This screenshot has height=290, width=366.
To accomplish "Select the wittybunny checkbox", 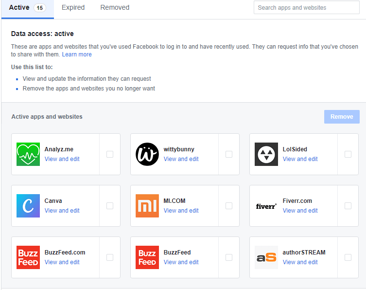I will [x=229, y=154].
